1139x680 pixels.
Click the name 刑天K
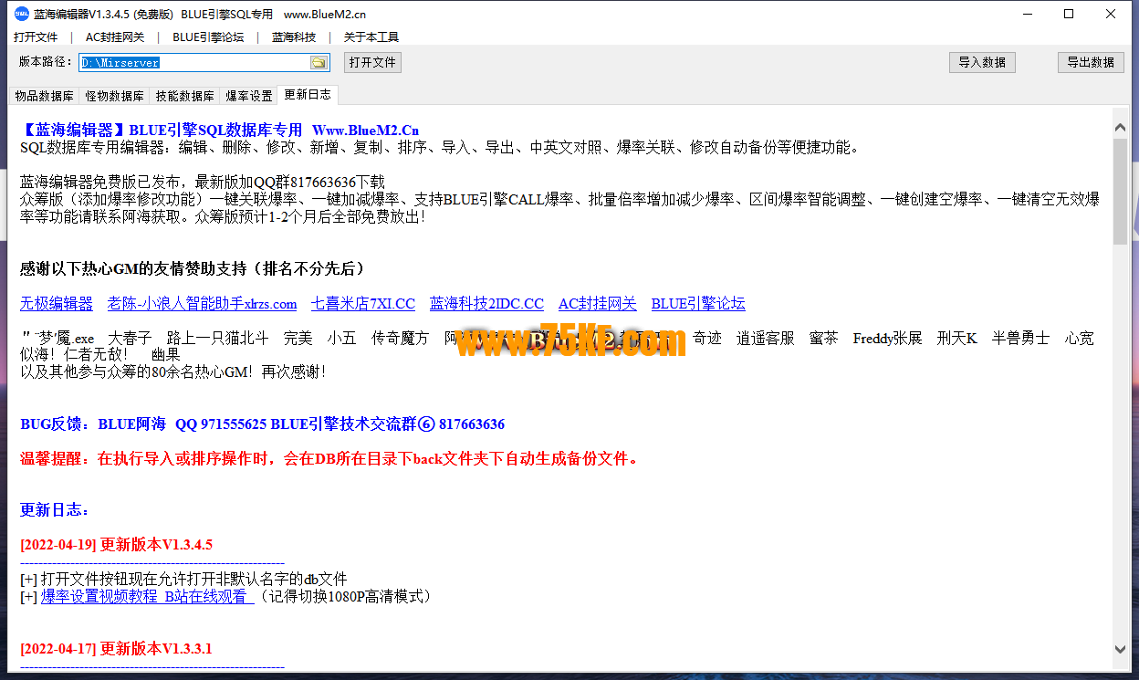point(957,339)
